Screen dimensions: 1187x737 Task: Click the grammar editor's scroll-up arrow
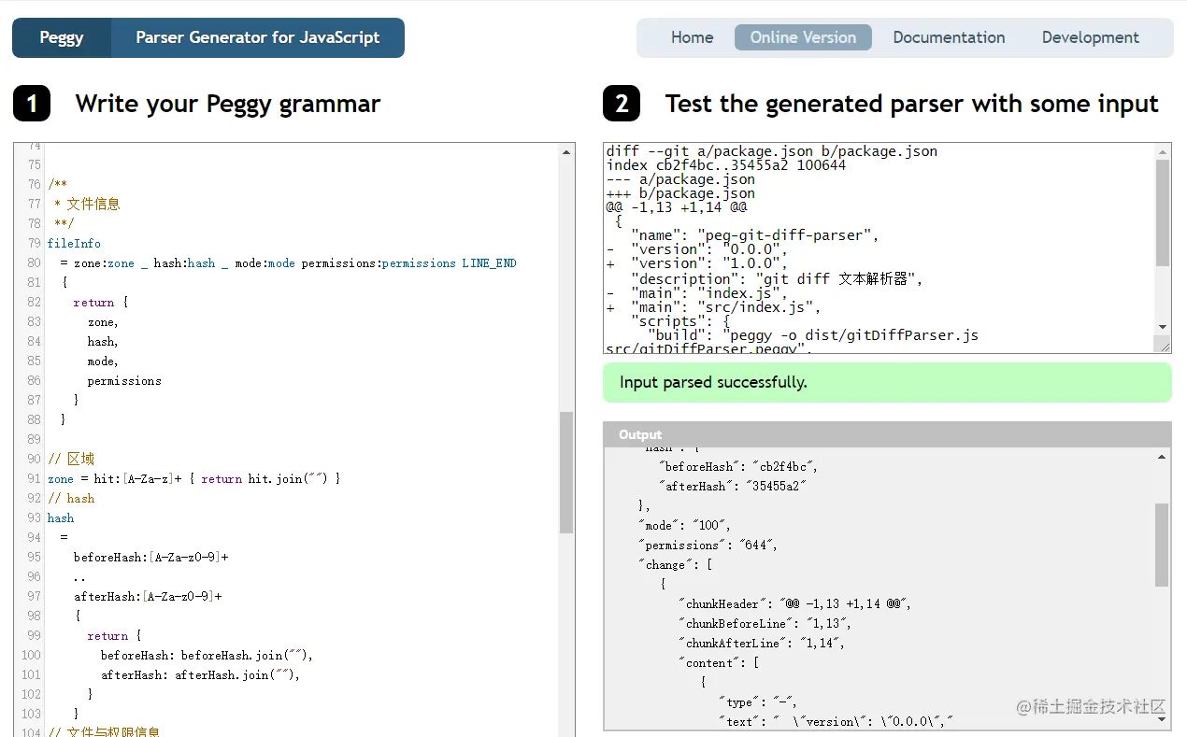(x=566, y=151)
